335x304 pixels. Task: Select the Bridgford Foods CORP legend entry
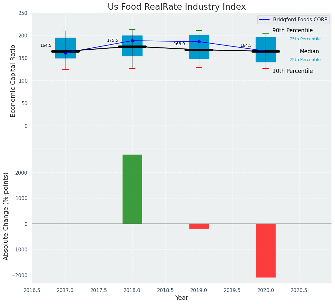(300, 20)
